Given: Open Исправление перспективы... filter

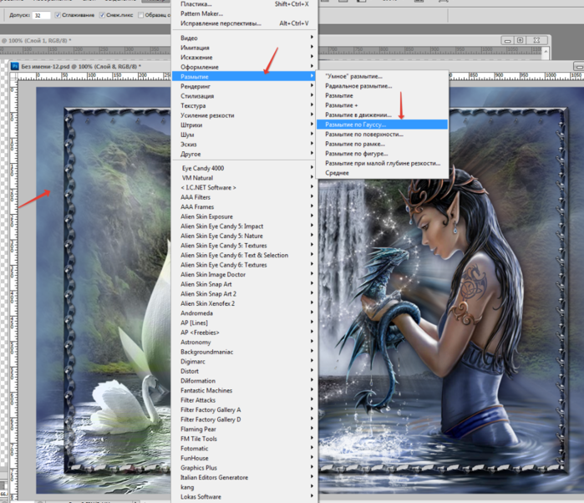Looking at the screenshot, I should (x=245, y=23).
